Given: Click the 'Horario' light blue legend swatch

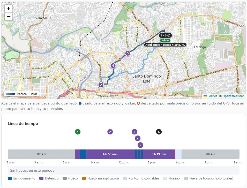Looking at the screenshot, I should pos(165,178).
